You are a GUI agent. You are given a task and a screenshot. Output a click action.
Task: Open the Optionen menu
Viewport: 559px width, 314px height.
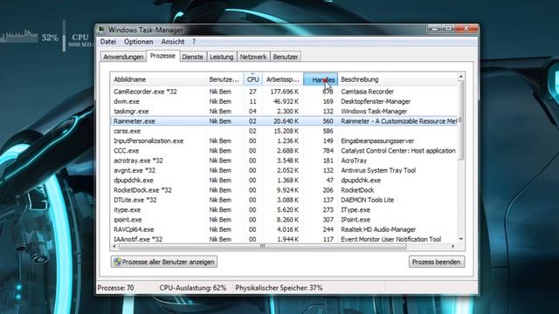coord(138,42)
